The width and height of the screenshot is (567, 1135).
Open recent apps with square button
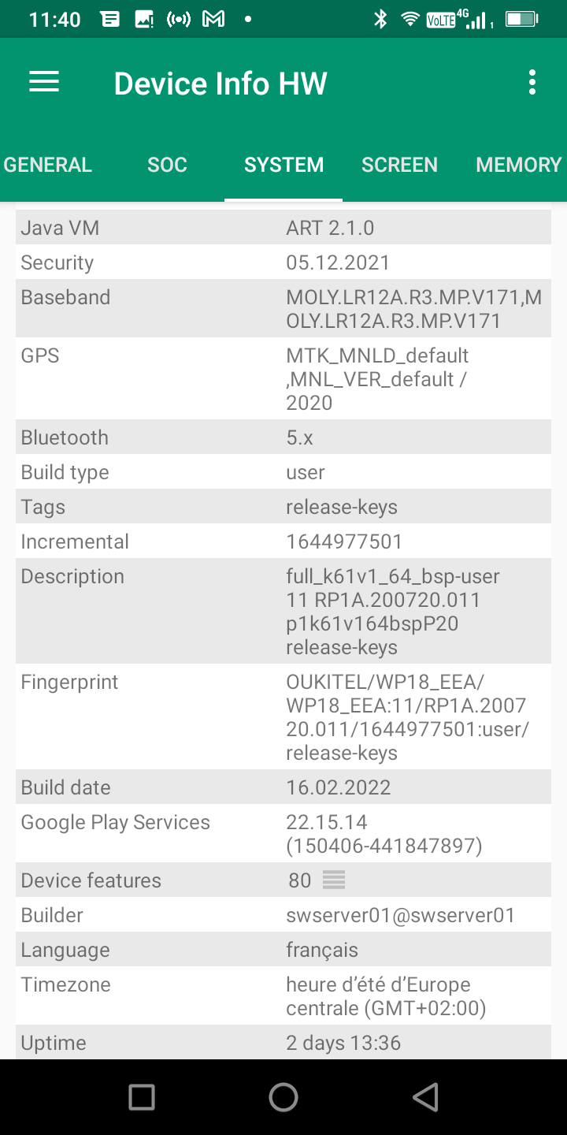tap(142, 1096)
